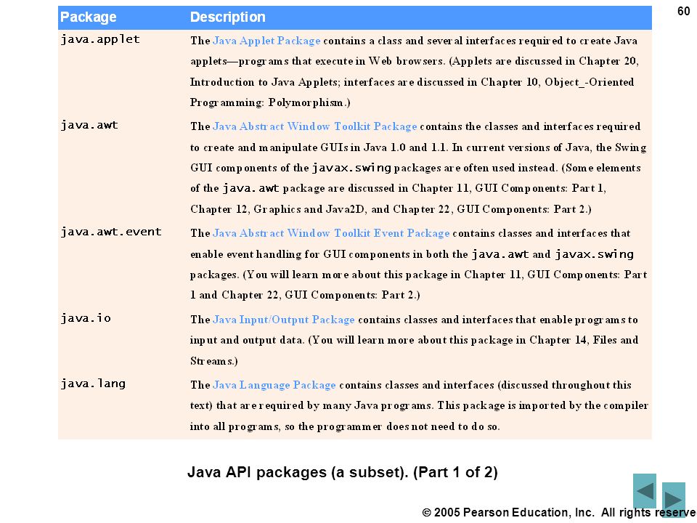The width and height of the screenshot is (697, 523).
Task: Select the java.io package cell
Action: click(x=86, y=318)
